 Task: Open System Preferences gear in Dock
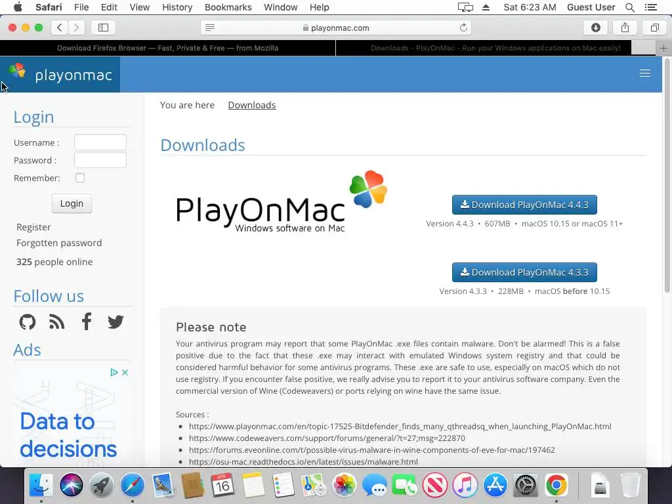[526, 485]
